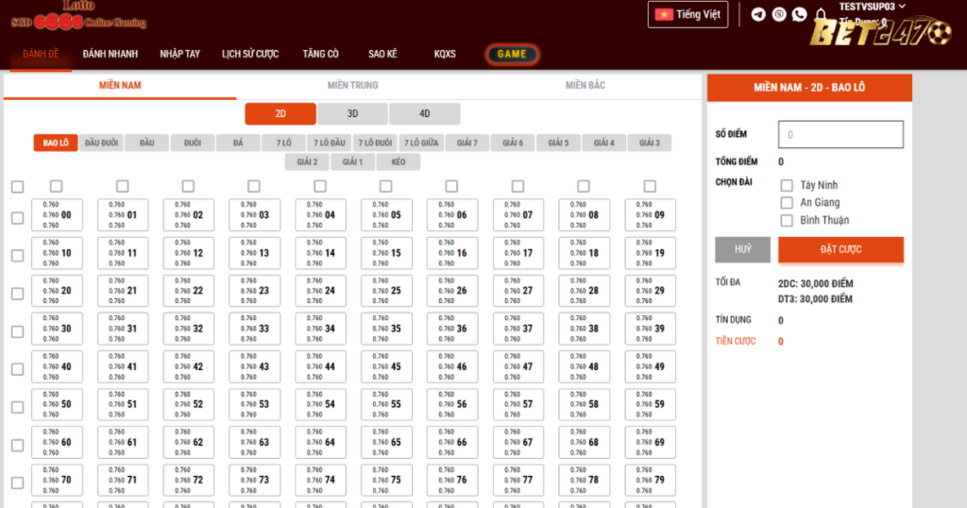Image resolution: width=967 pixels, height=508 pixels.
Task: Open the ĐÁNH NHANH menu
Action: coord(110,54)
